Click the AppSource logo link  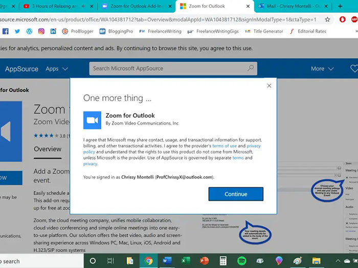point(21,69)
